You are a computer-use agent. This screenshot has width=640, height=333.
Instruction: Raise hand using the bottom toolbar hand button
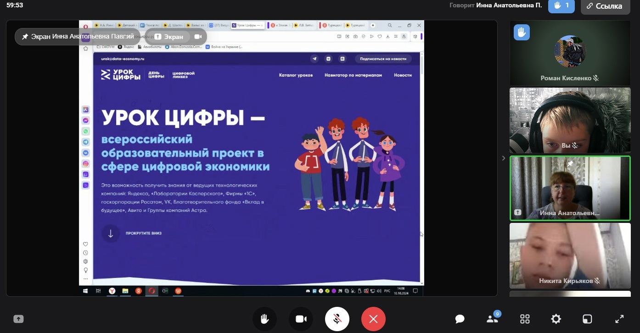pos(265,319)
